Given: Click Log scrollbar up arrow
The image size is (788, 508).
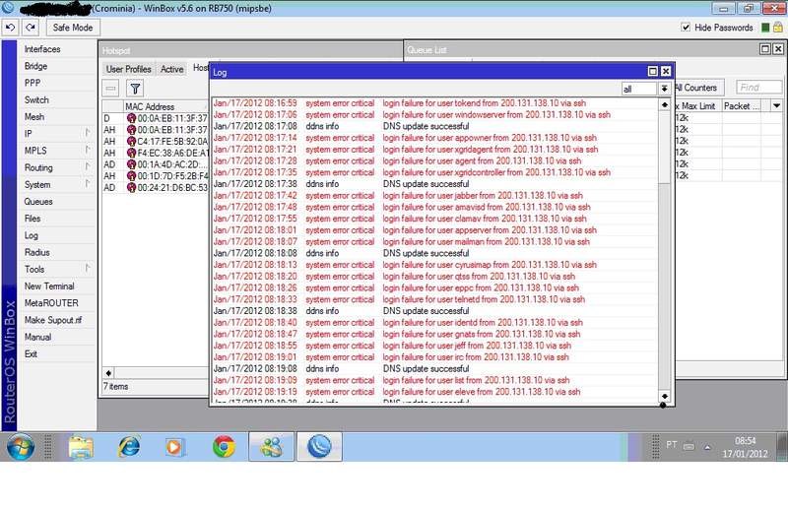Looking at the screenshot, I should point(664,104).
